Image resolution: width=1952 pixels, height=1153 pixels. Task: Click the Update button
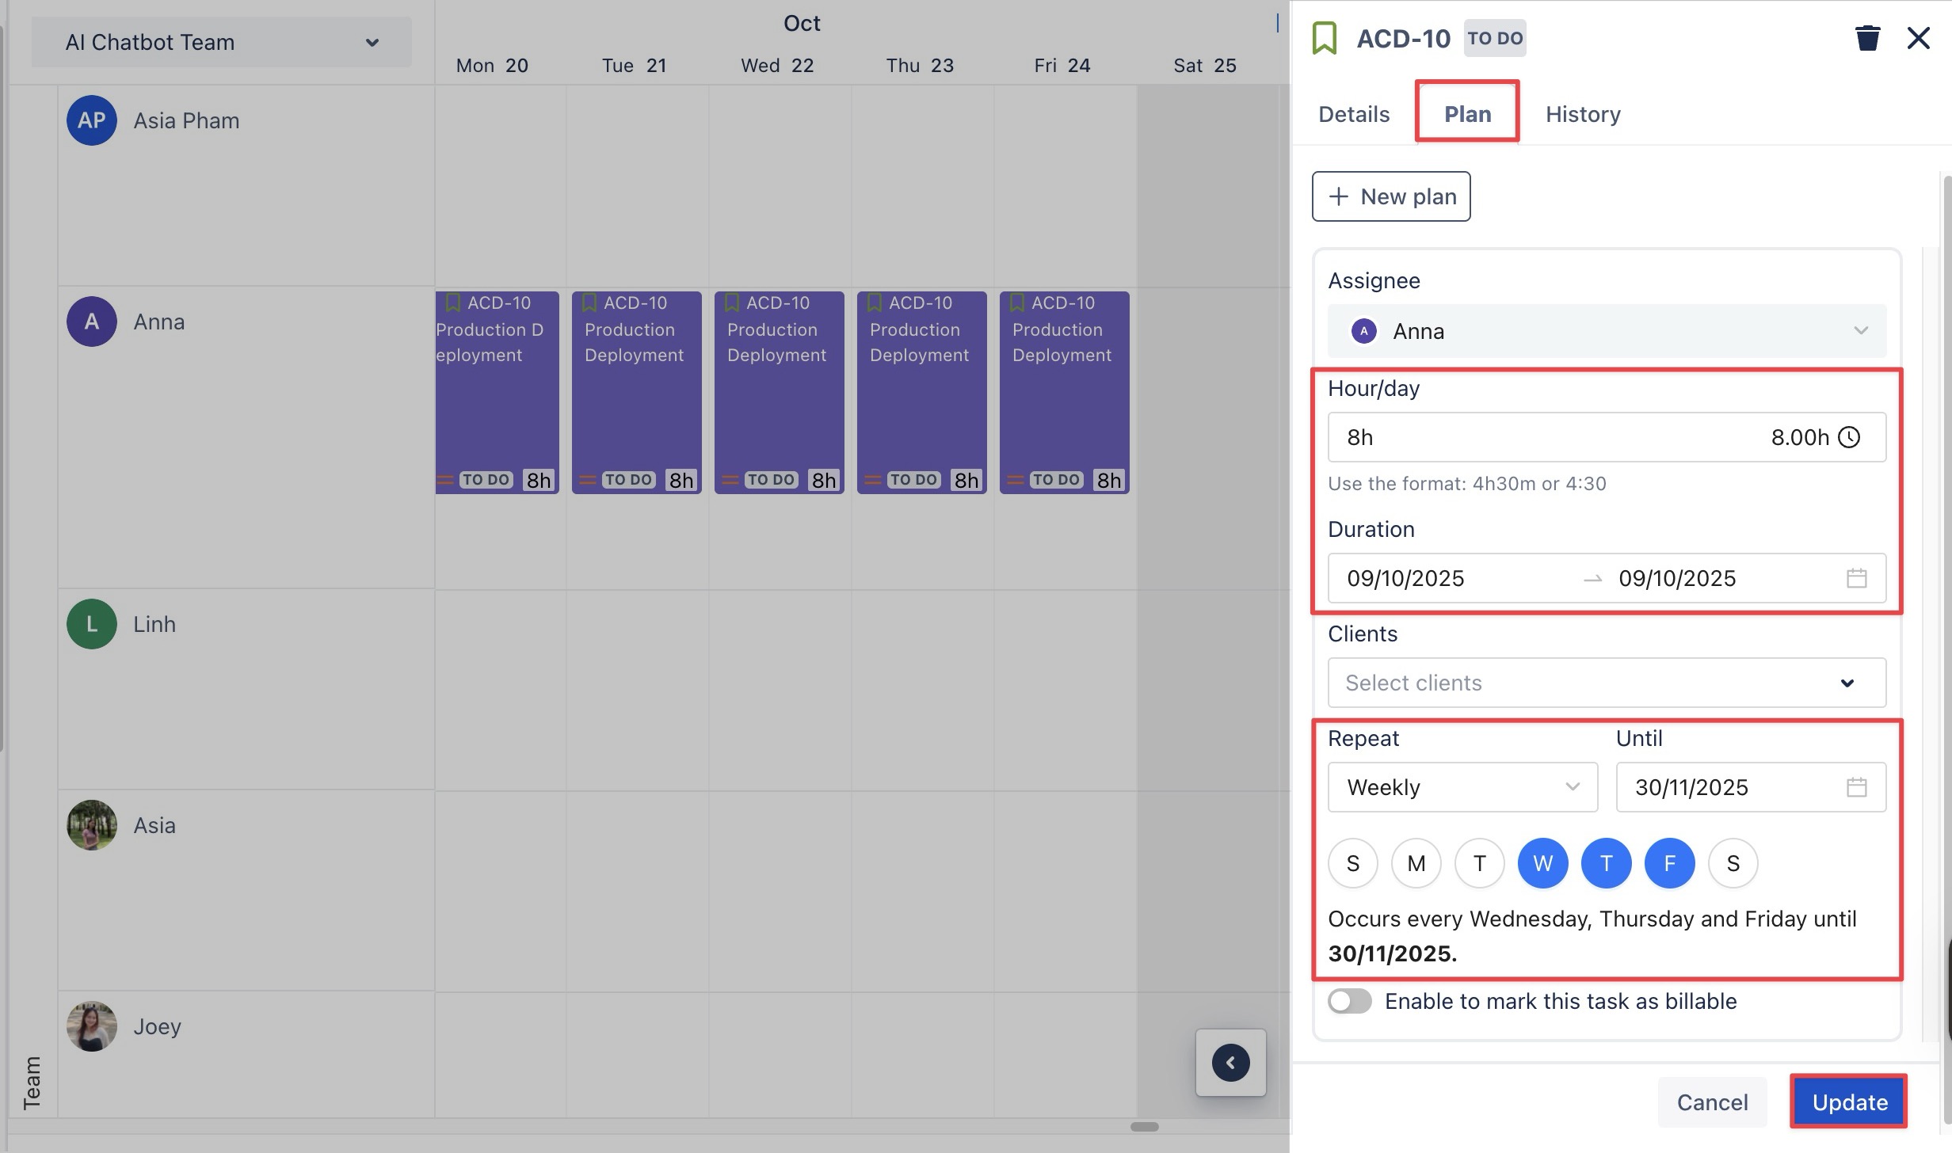(x=1849, y=1102)
